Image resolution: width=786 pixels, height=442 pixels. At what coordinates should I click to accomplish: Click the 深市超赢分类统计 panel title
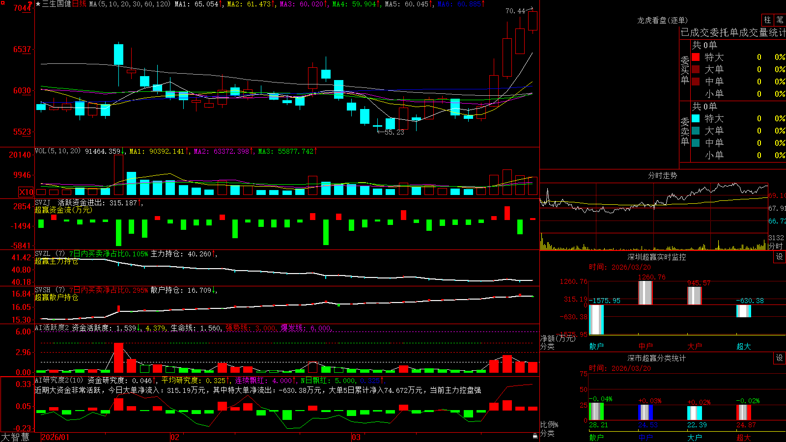coord(657,358)
